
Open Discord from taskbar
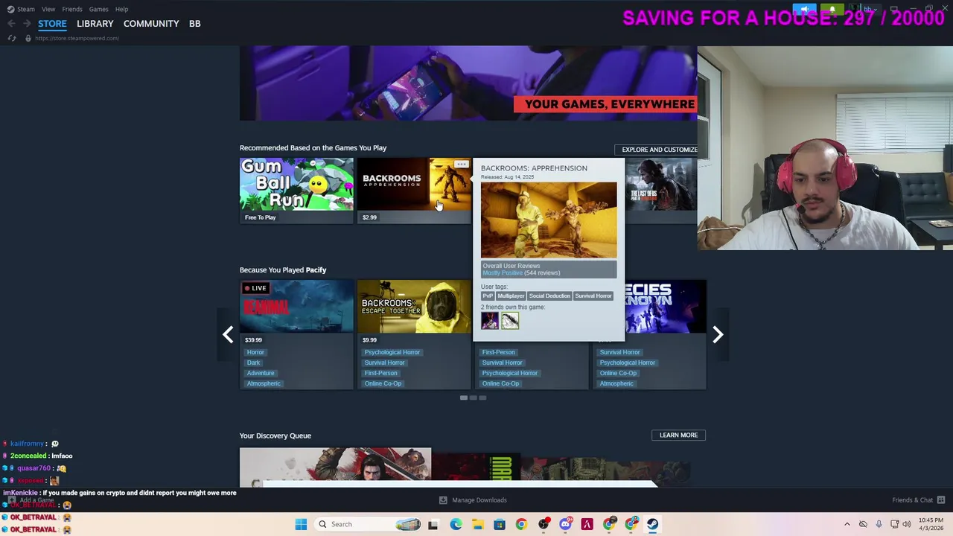pos(565,524)
